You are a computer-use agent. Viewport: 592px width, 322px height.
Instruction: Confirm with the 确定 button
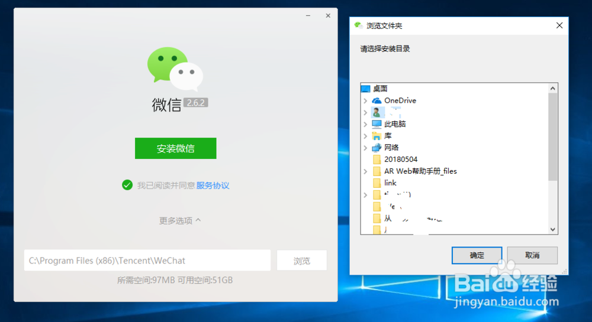point(477,255)
